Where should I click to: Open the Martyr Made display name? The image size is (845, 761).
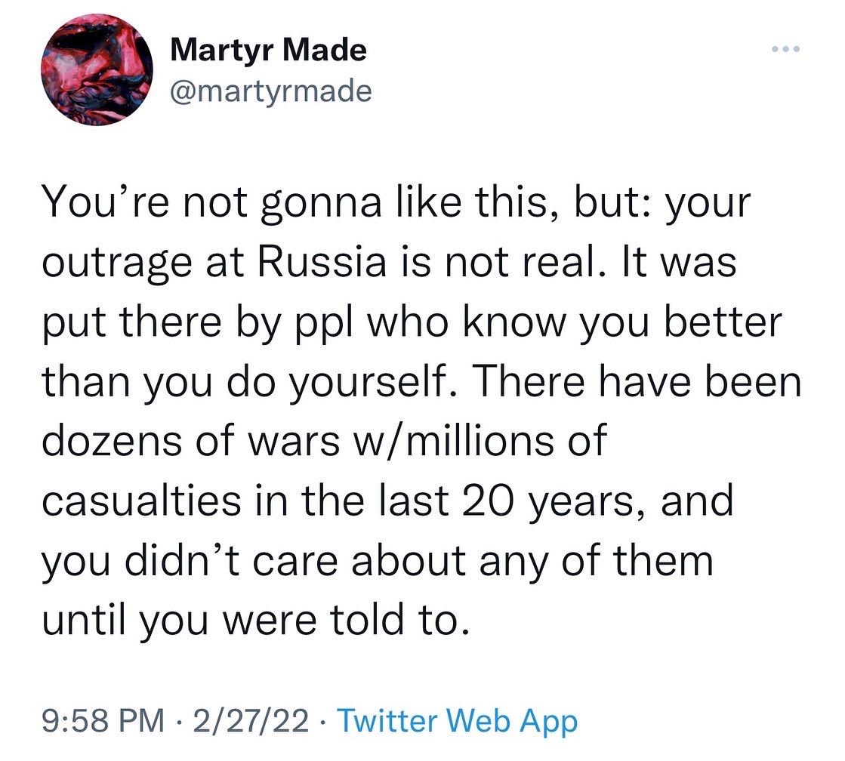269,51
